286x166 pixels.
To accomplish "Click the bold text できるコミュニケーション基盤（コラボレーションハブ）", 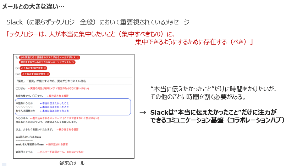I will point(217,120).
